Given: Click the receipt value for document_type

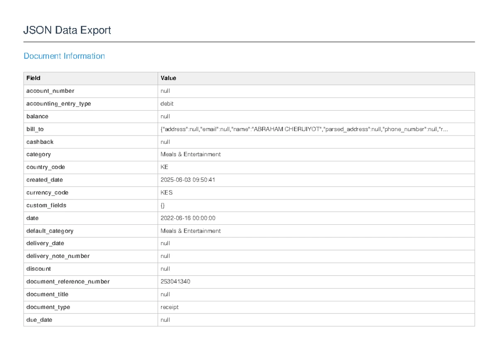Looking at the screenshot, I should (169, 307).
